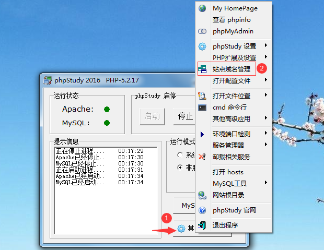Expand the 服务管理器 submenu arrow
This screenshot has height=250, width=324.
[266, 144]
